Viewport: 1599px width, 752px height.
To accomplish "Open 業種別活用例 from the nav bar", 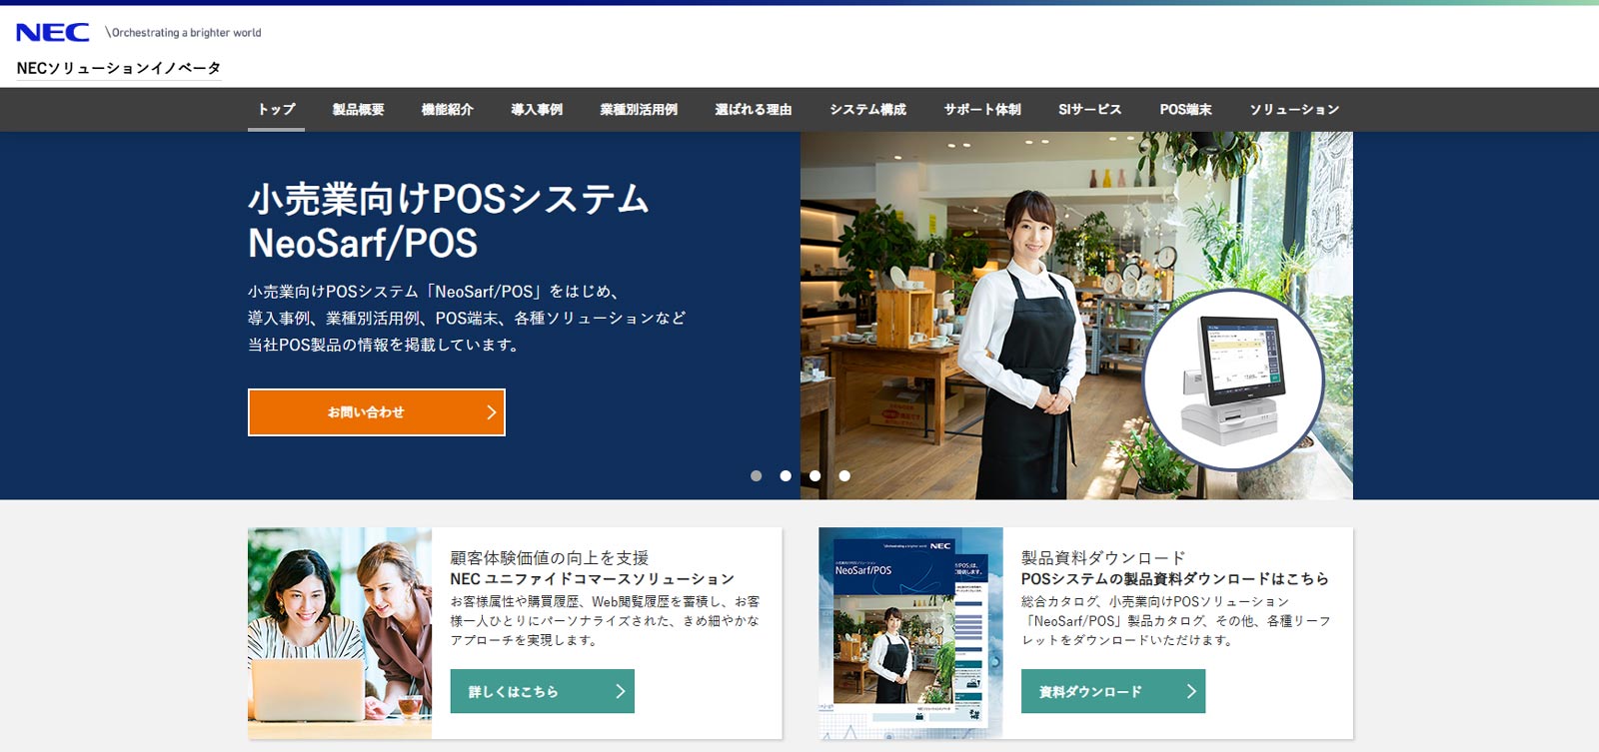I will pyautogui.click(x=639, y=109).
